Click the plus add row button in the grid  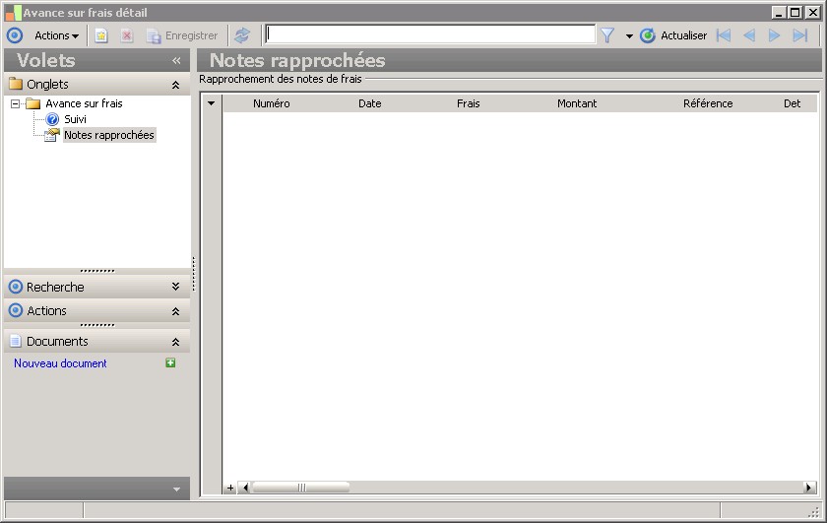click(x=230, y=488)
